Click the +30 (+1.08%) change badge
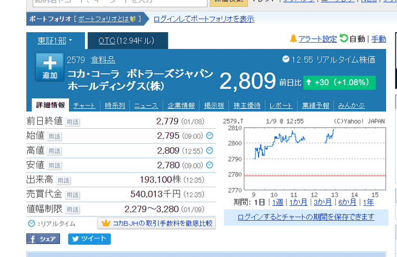The height and width of the screenshot is (257, 397). [339, 82]
